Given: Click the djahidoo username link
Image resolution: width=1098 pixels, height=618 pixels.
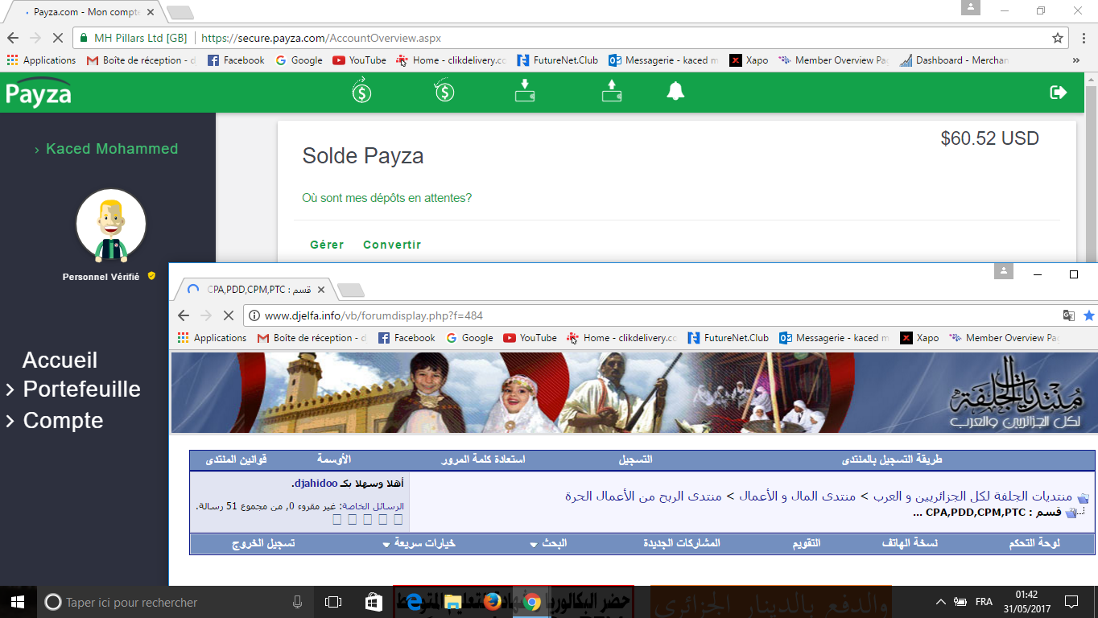Looking at the screenshot, I should pos(315,484).
